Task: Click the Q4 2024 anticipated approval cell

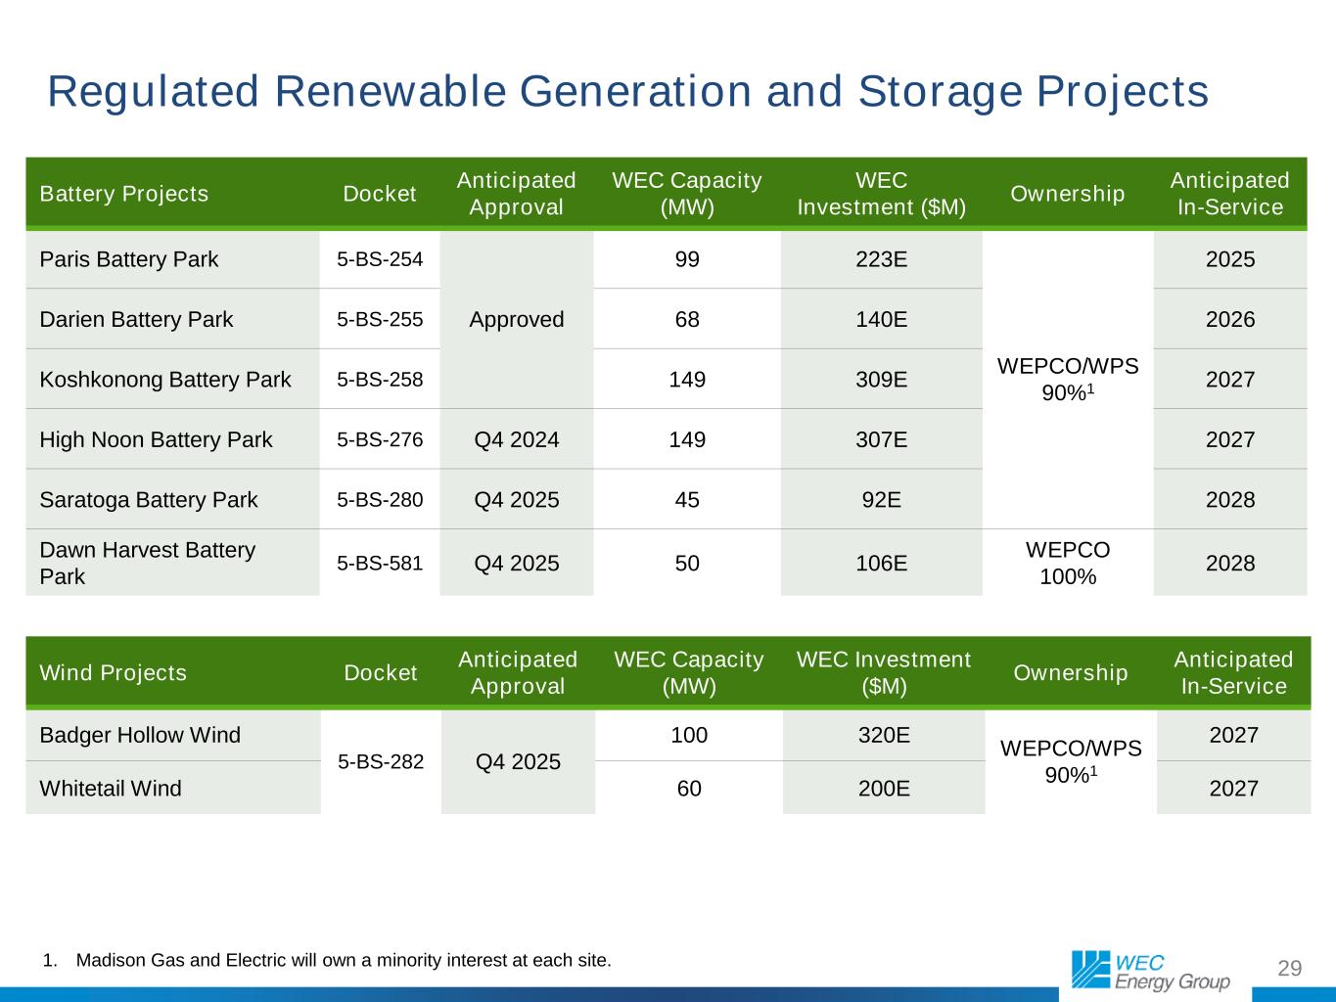Action: tap(517, 440)
